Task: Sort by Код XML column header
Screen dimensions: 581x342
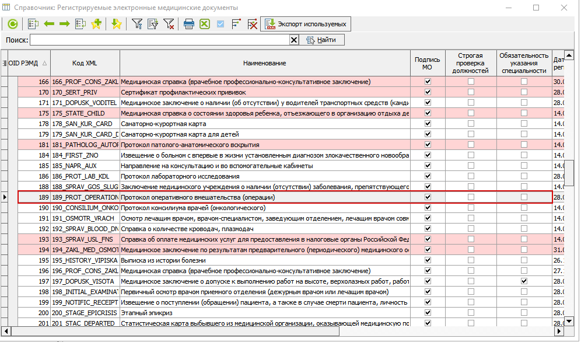Action: [x=85, y=63]
